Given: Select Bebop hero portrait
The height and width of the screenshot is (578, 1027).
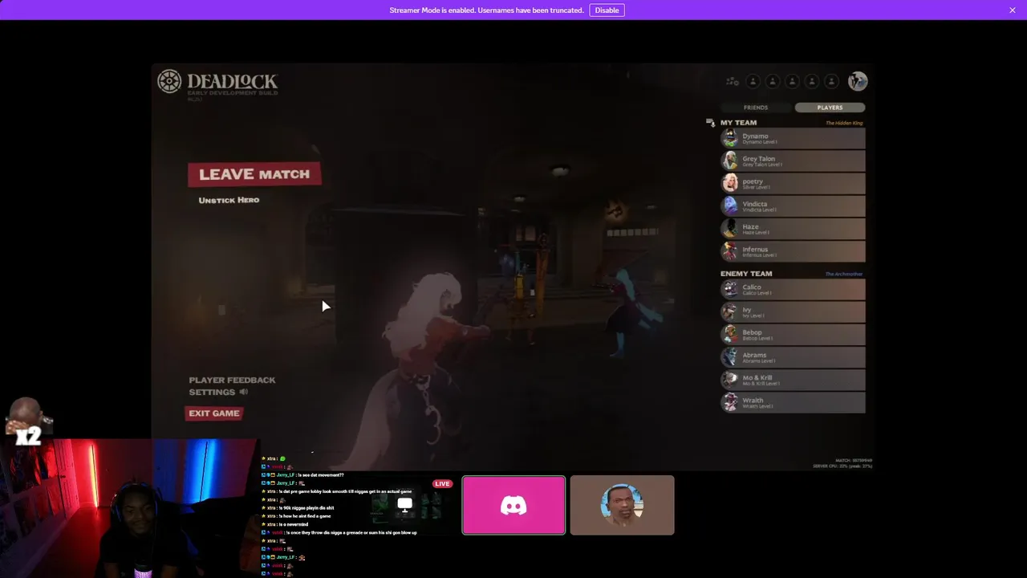Looking at the screenshot, I should tap(730, 334).
